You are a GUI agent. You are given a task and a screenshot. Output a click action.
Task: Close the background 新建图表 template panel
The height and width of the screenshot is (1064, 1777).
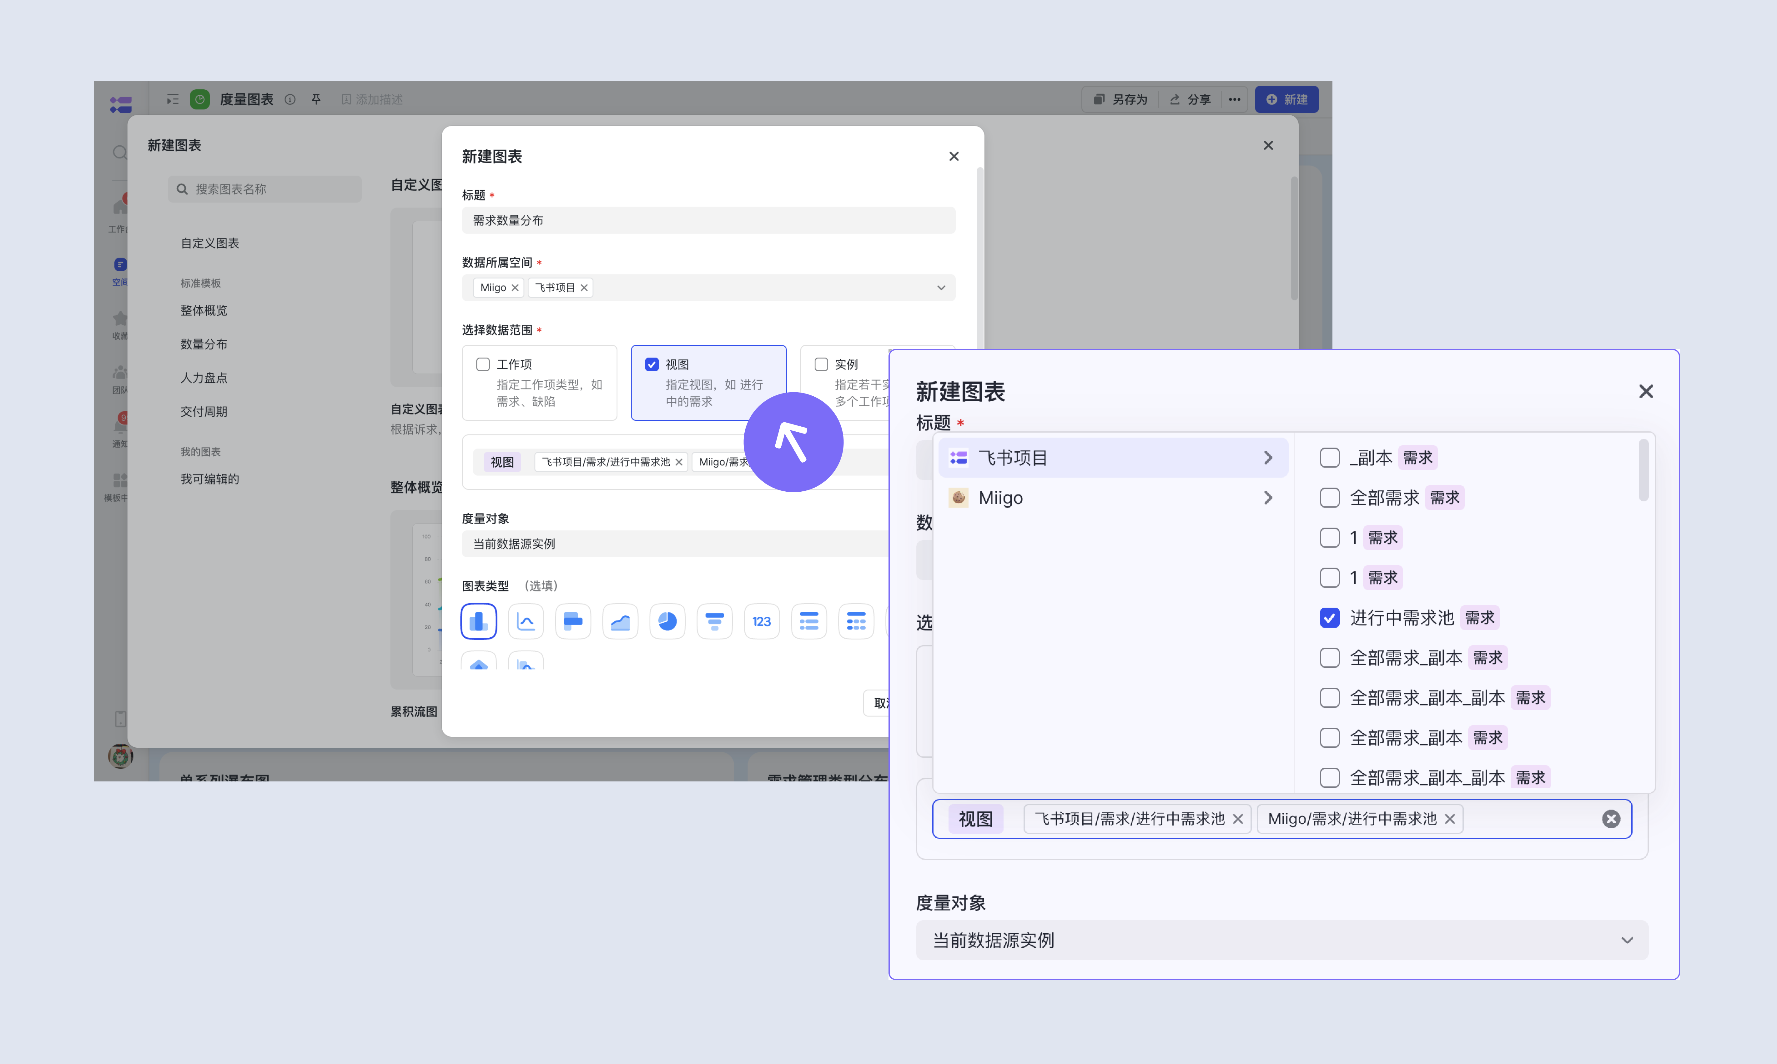click(x=1269, y=146)
